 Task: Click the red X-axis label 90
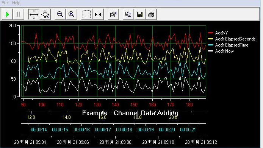(x=23, y=105)
